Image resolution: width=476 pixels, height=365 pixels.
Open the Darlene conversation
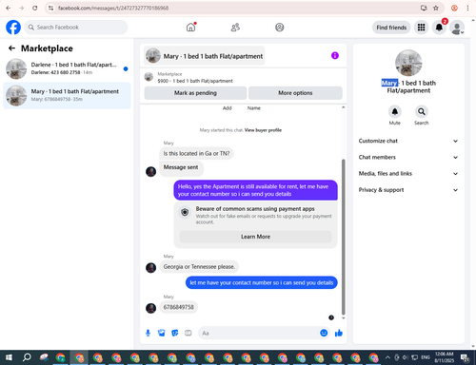tap(67, 68)
